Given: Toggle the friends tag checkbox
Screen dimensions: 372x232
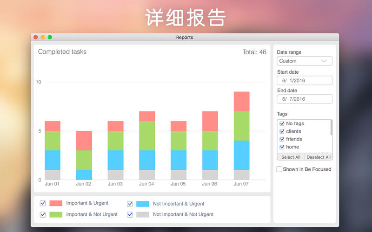Looking at the screenshot, I should 282,139.
